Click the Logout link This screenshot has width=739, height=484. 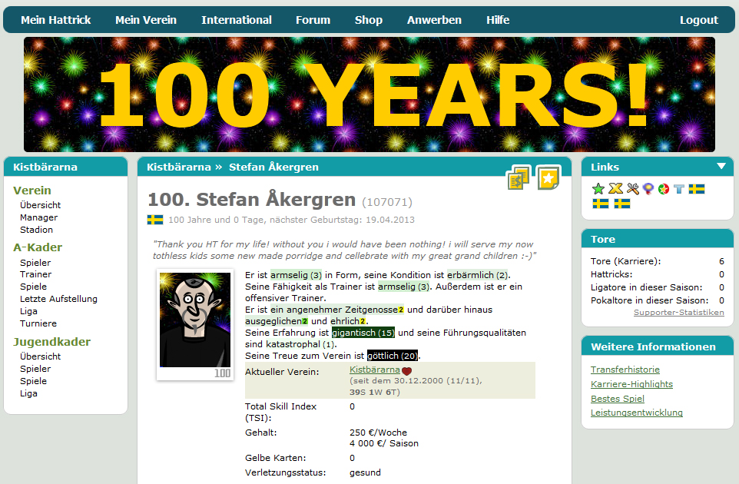[x=698, y=20]
